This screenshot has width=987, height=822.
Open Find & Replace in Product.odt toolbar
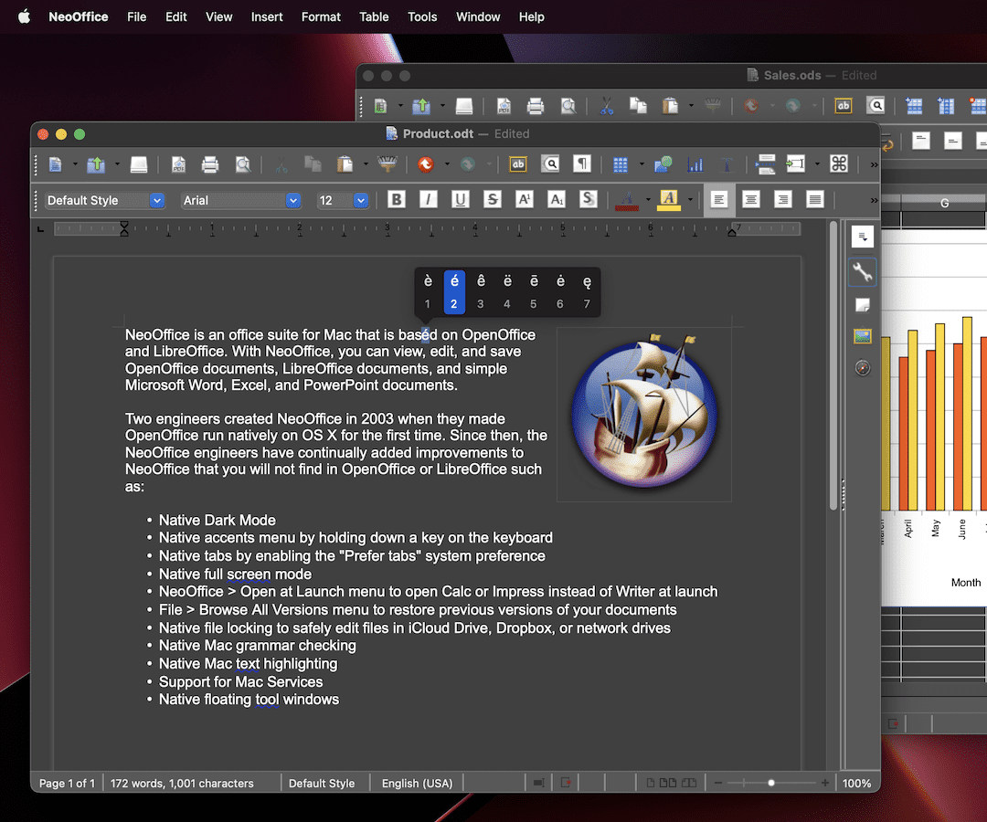coord(551,164)
